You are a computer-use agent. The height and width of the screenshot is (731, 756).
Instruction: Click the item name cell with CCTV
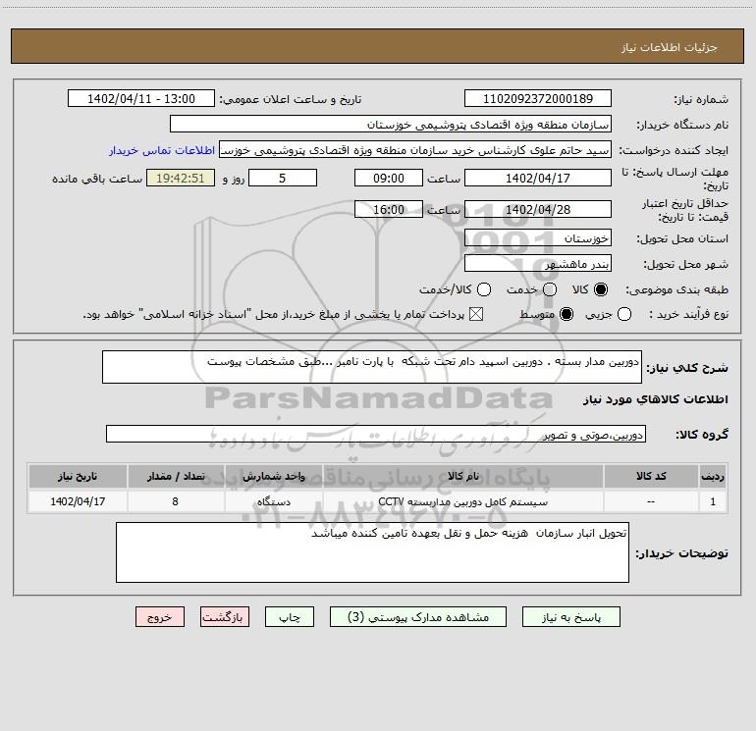pyautogui.click(x=462, y=501)
